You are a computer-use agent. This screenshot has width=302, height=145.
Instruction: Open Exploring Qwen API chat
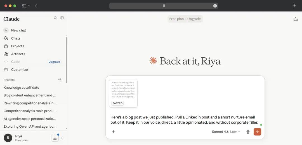pos(30,127)
